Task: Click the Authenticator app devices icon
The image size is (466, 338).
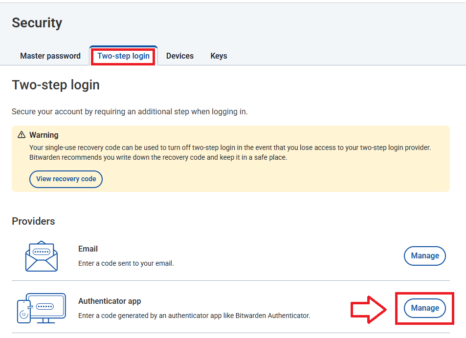Action: pyautogui.click(x=41, y=308)
